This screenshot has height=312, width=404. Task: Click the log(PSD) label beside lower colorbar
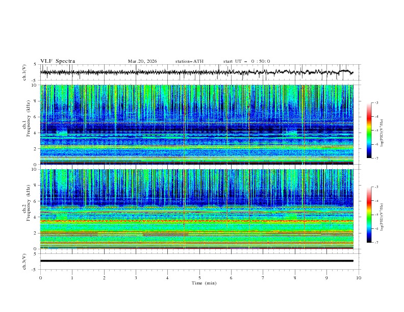[x=383, y=215]
